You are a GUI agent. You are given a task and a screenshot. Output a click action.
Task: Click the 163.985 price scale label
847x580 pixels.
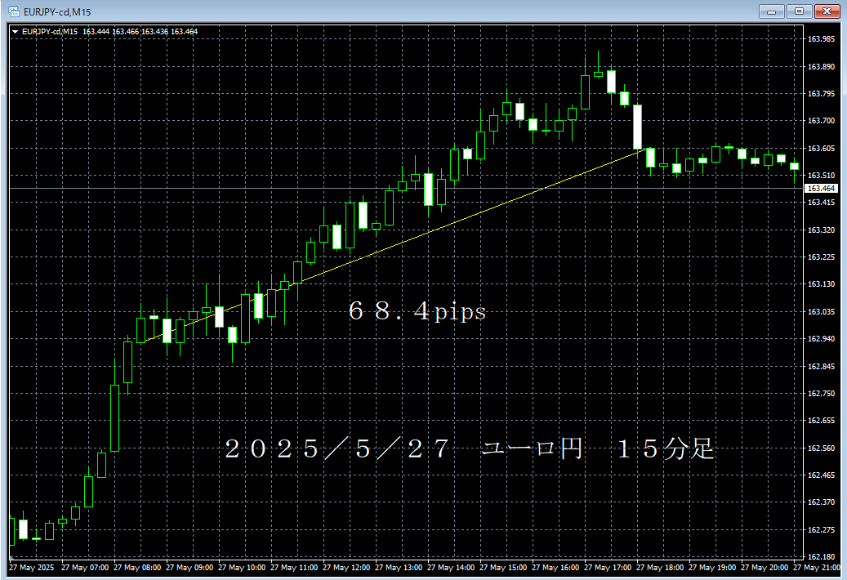click(822, 39)
